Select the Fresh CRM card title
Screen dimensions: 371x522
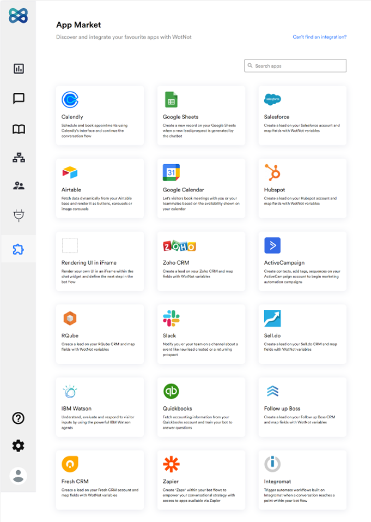pos(75,482)
